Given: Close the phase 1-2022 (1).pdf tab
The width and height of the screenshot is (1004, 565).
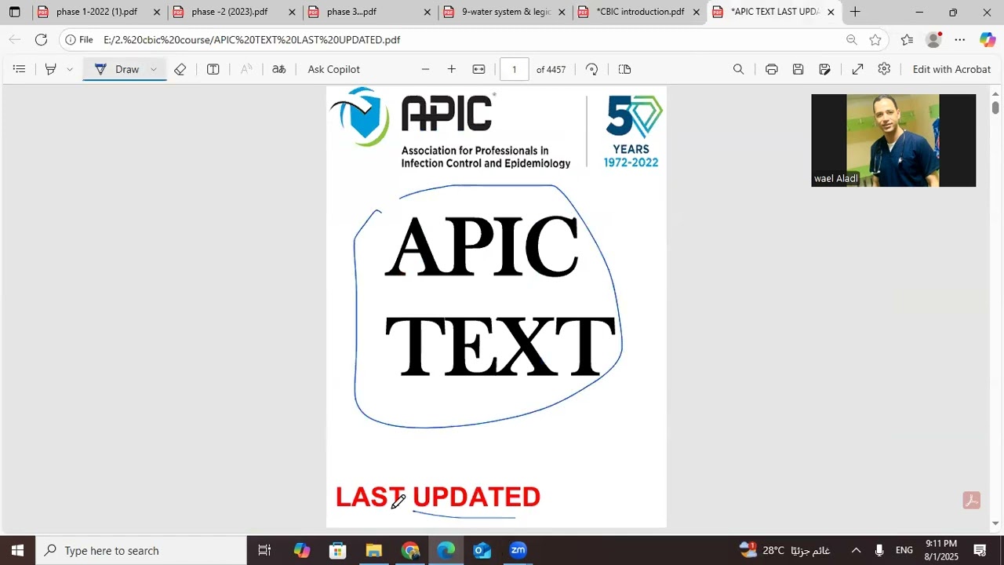Looking at the screenshot, I should click(x=157, y=12).
